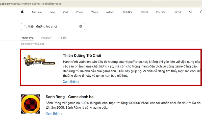Switch to the Hỗ Trợ results tab
The height and width of the screenshot is (126, 202).
62,38
